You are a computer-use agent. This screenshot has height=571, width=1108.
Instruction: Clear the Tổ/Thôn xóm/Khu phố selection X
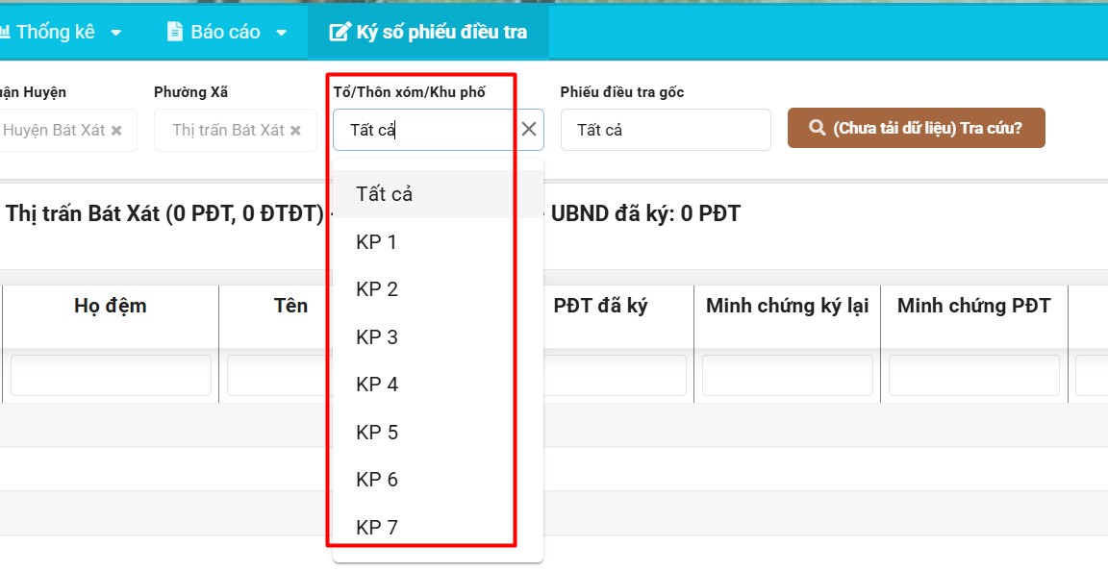tap(529, 130)
